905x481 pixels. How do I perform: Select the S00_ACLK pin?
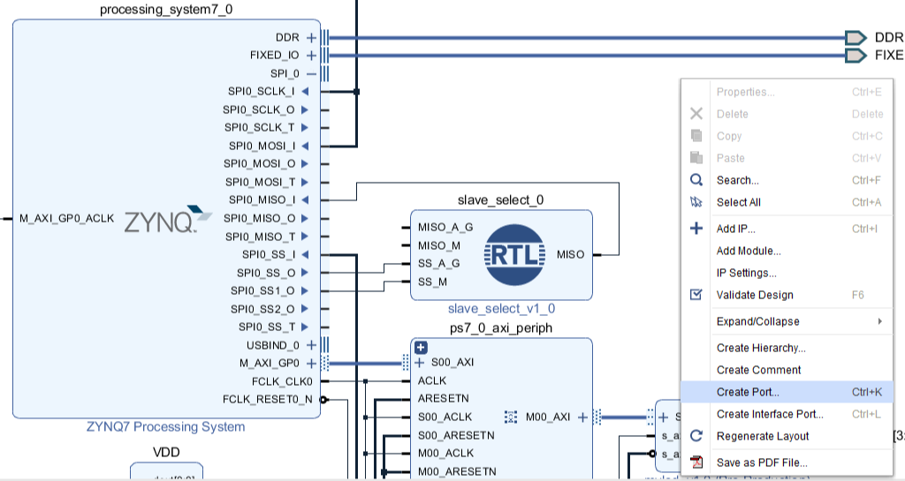click(x=445, y=417)
